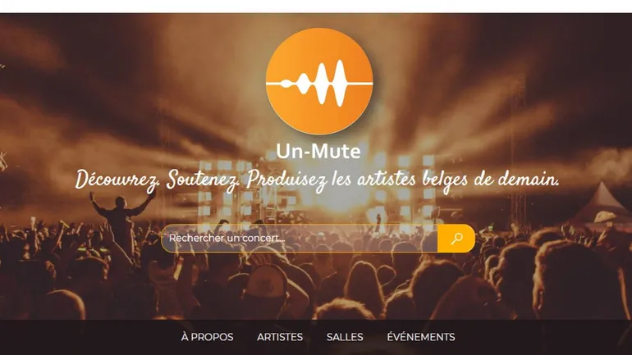Click the white sound waveform in logo
632x355 pixels.
click(319, 84)
